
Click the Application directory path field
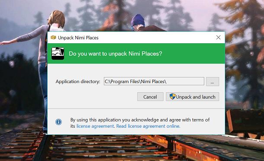[154, 81]
